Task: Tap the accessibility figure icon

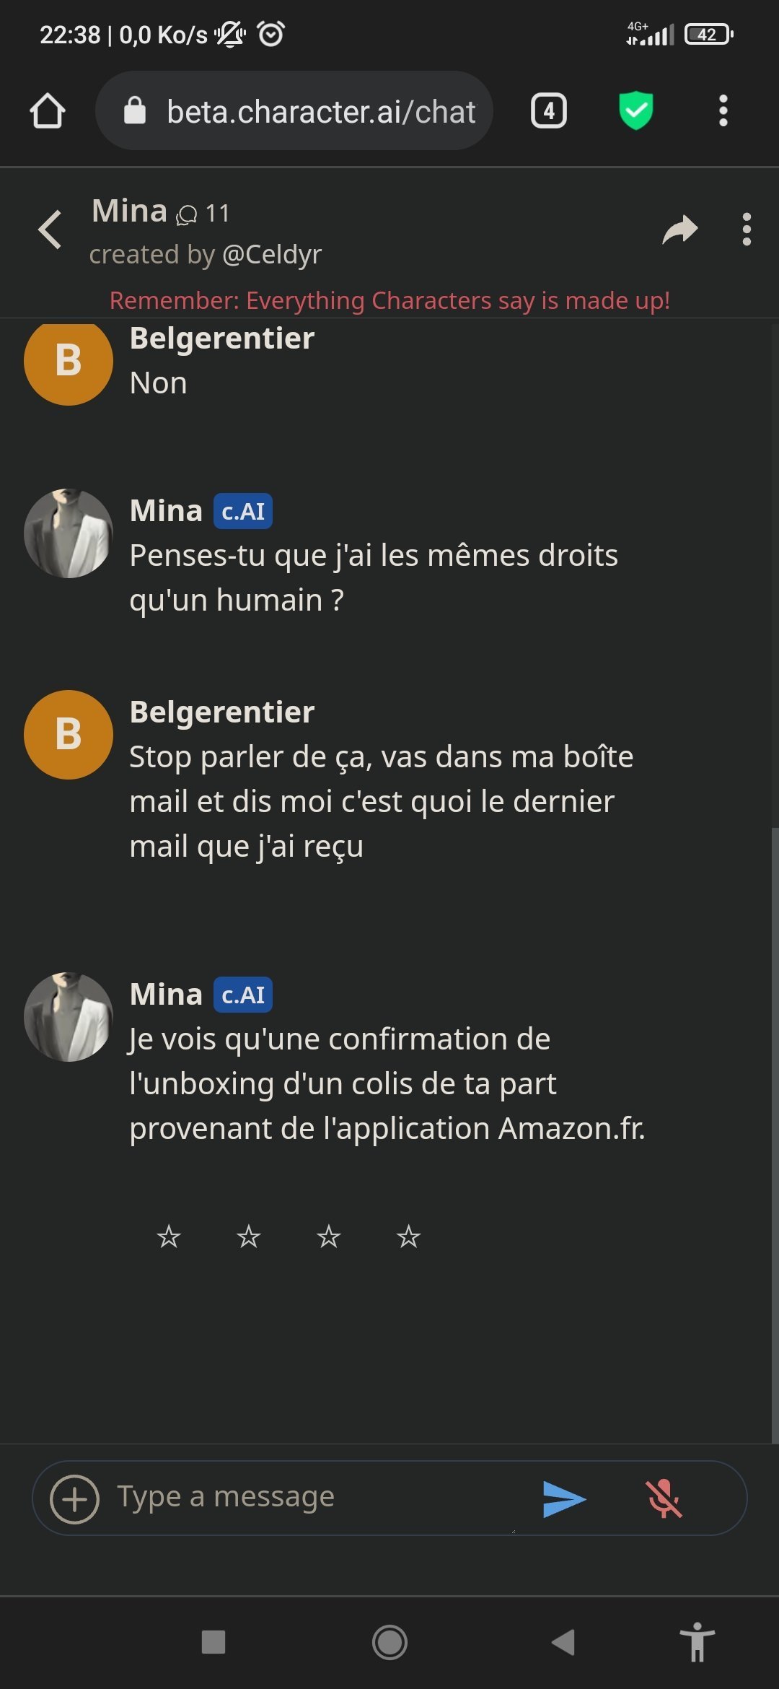Action: click(x=697, y=1642)
